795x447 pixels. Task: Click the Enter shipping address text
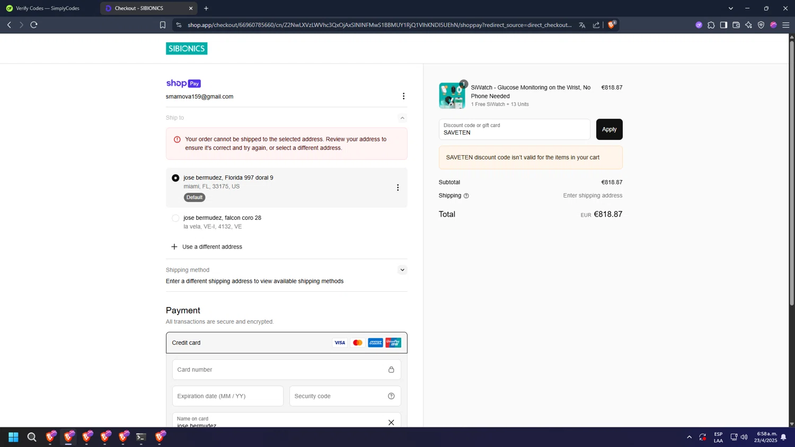point(593,195)
